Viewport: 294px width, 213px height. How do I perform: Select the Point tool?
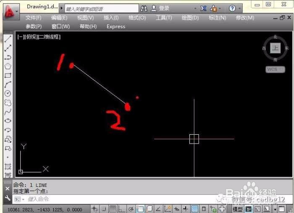[8, 157]
